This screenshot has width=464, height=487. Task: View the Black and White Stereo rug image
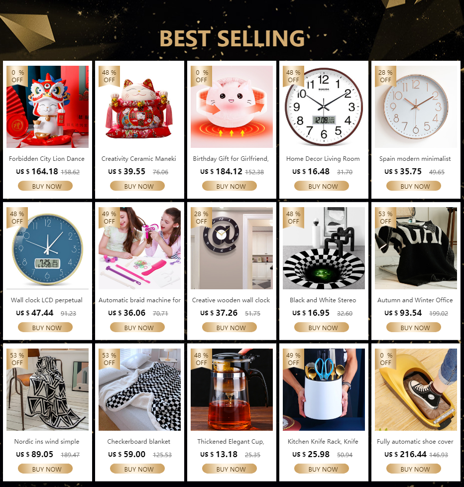324,248
